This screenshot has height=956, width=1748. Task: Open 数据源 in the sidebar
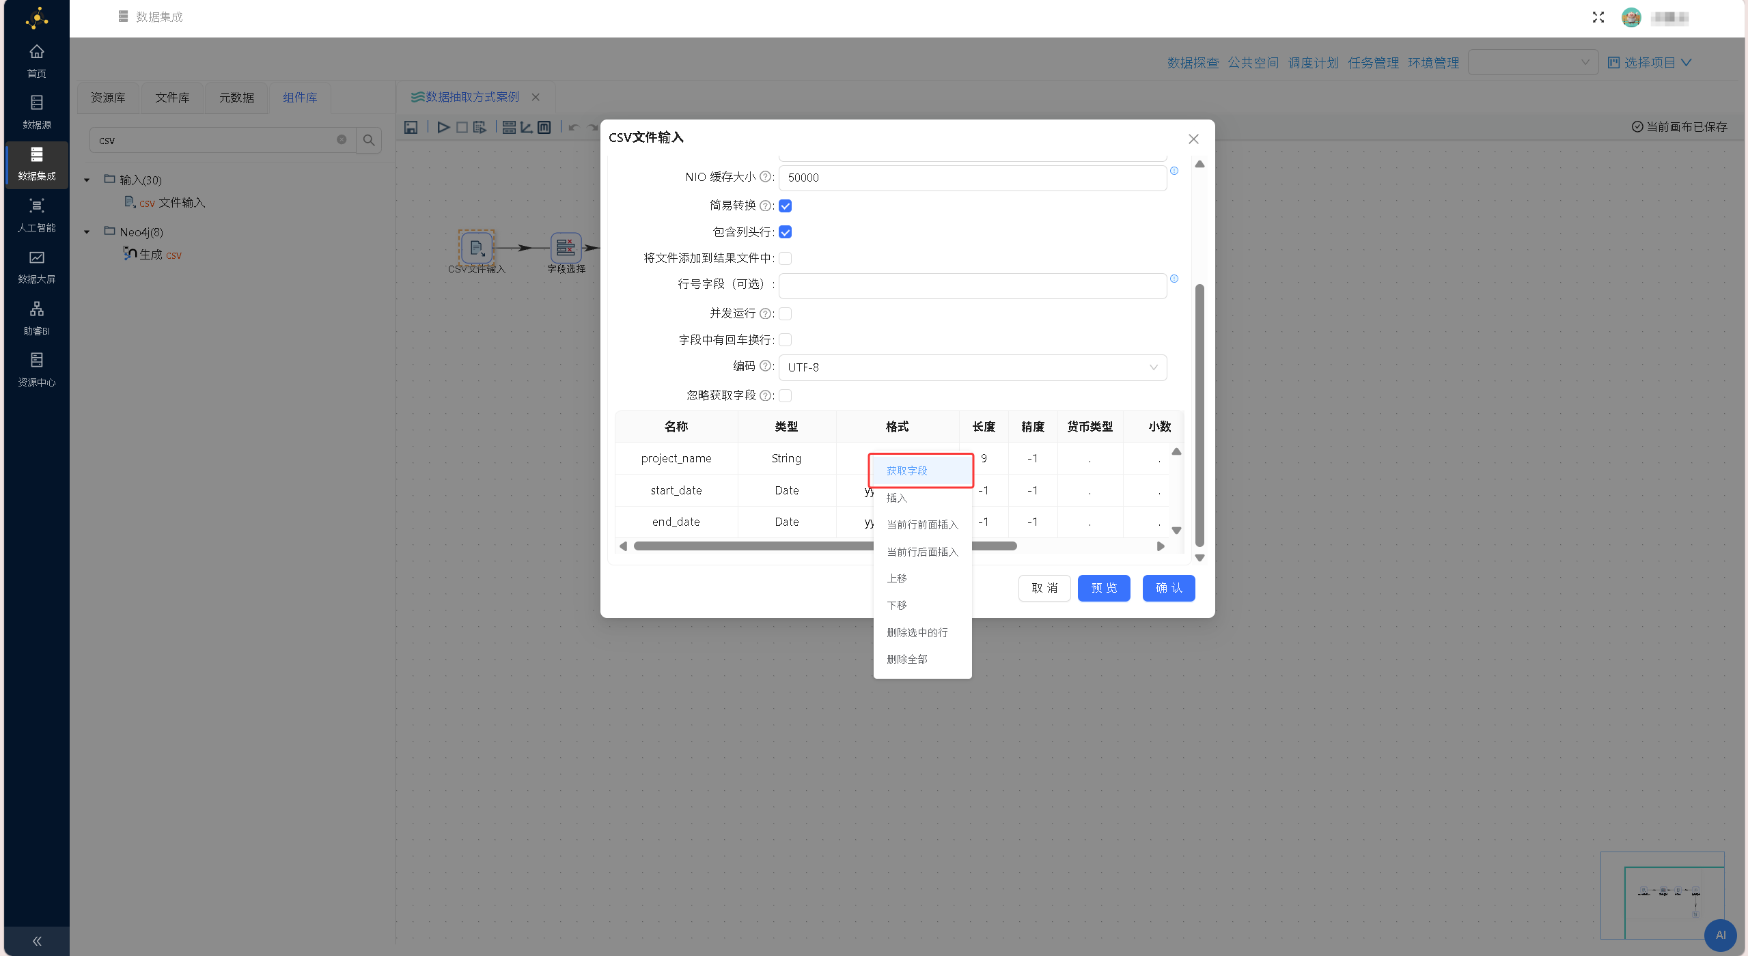[37, 113]
